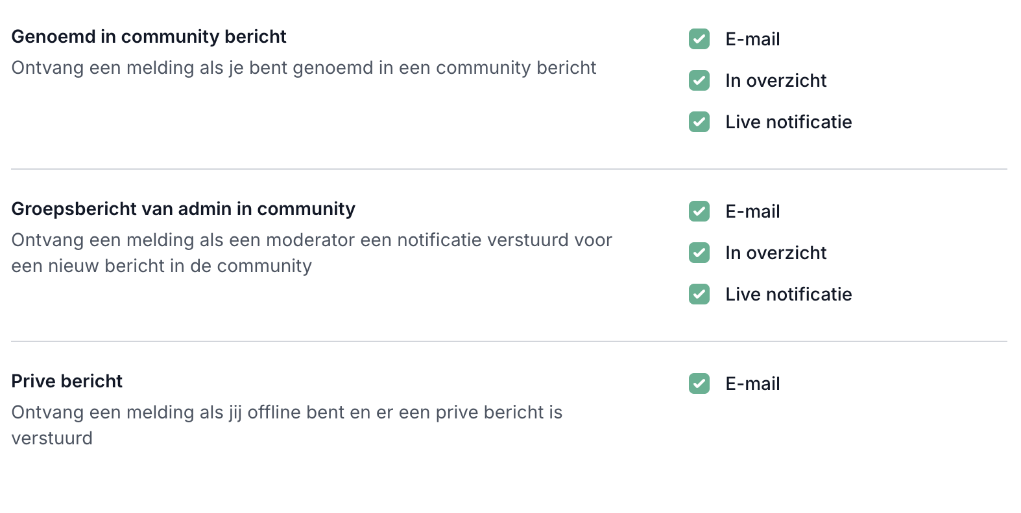Uncheck E-mail checkbox for Genoemd in community bericht

point(699,39)
